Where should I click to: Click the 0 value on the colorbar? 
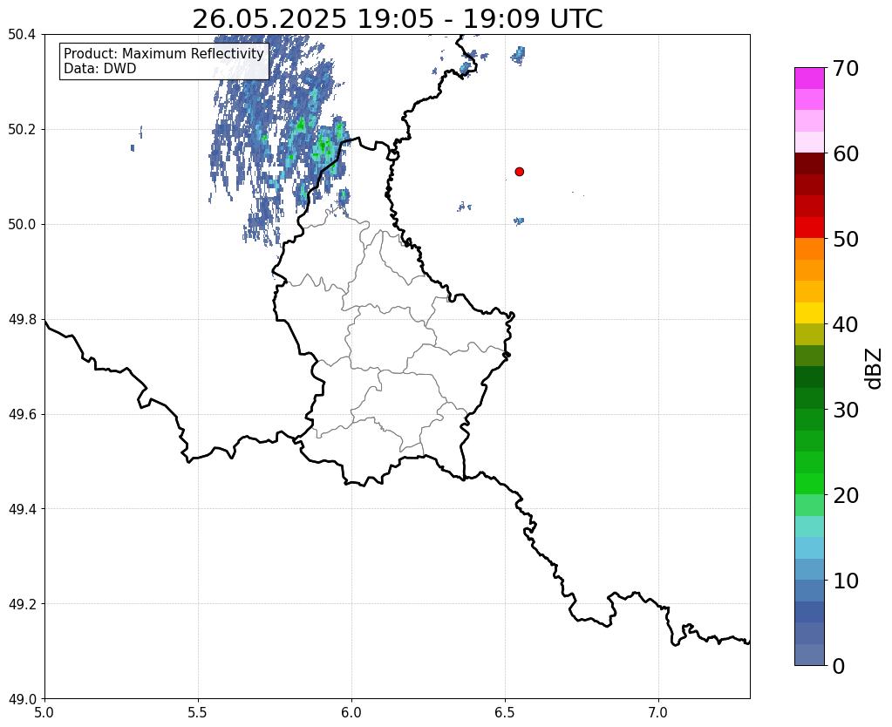click(839, 666)
